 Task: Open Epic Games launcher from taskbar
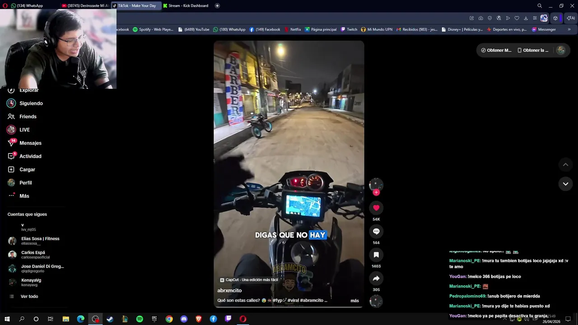(x=154, y=319)
